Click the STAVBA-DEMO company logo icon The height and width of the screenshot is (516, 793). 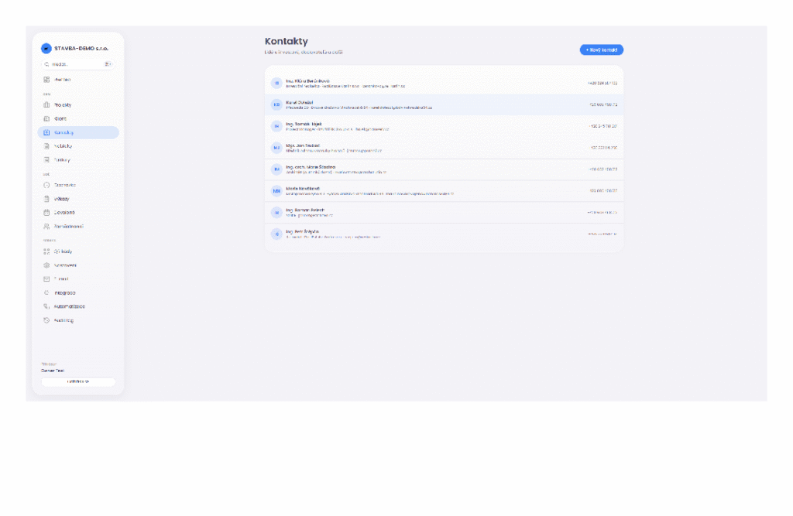(x=46, y=49)
